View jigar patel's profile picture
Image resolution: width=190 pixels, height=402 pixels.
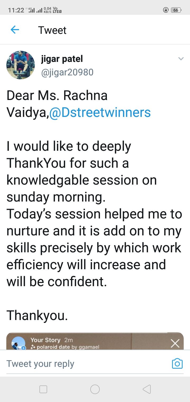coord(21,65)
